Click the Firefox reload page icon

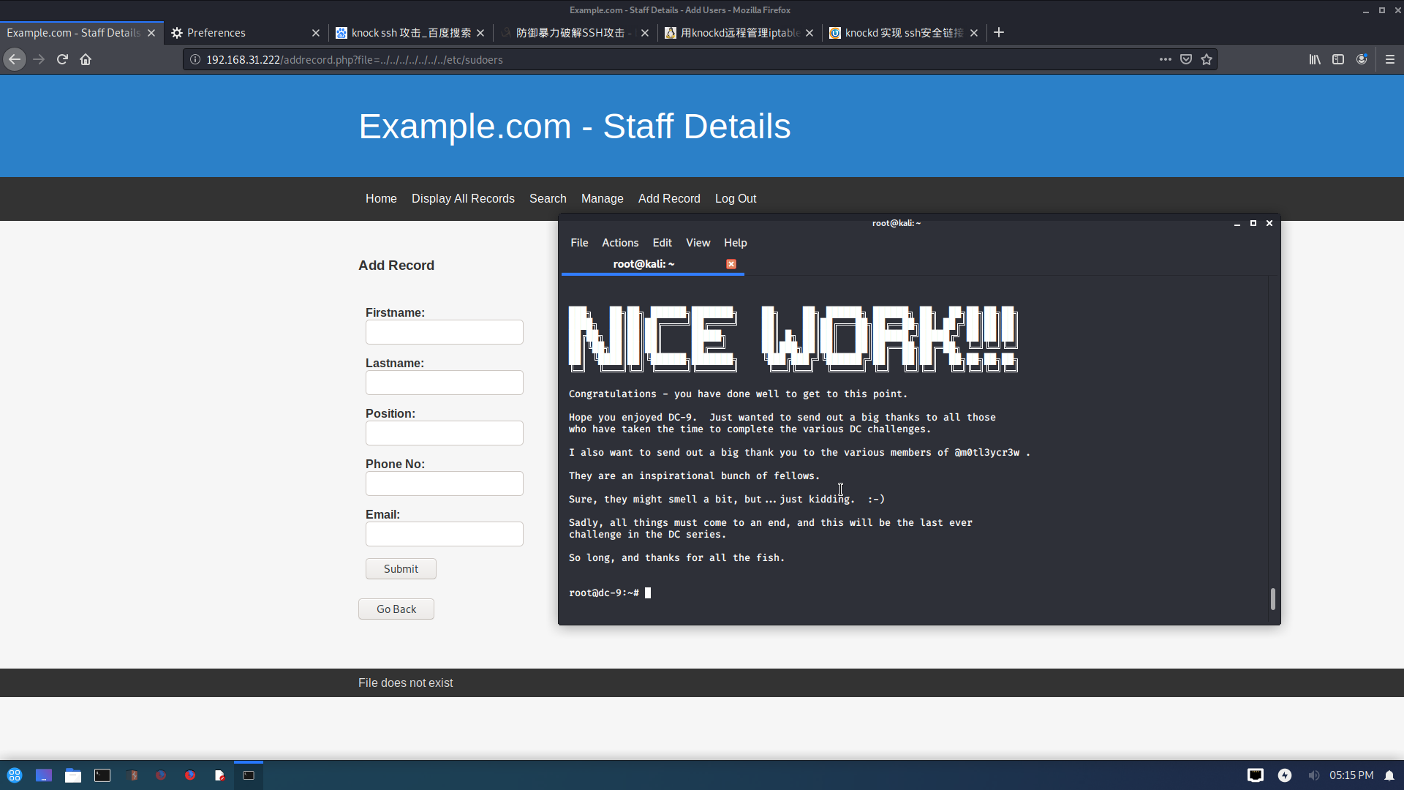[x=62, y=59]
